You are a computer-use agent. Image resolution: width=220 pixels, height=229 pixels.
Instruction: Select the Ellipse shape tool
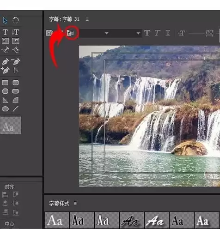click(5, 109)
